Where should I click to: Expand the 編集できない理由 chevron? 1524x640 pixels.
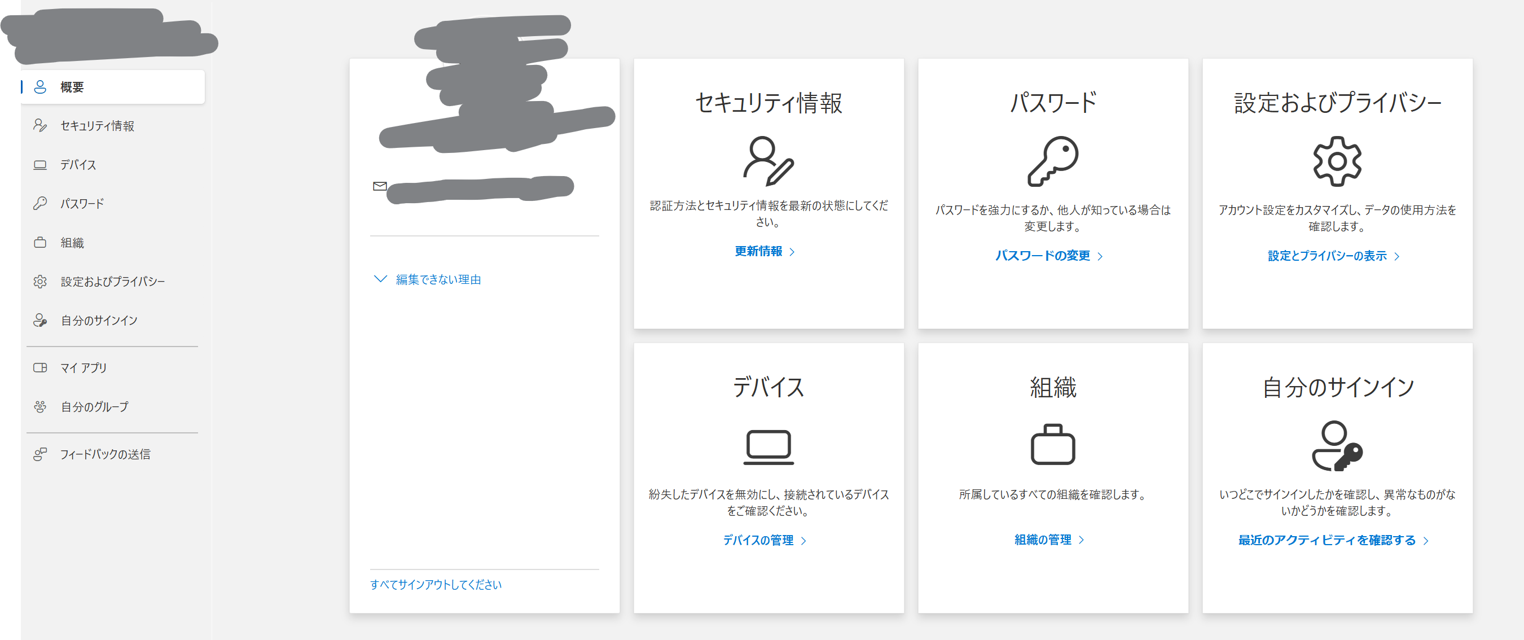click(x=380, y=279)
